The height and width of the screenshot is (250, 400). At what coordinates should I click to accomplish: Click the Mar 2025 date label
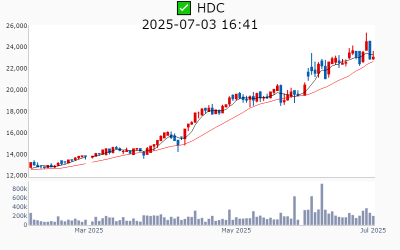click(x=89, y=230)
